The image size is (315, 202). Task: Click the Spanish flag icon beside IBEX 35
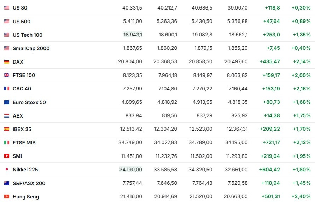7,129
